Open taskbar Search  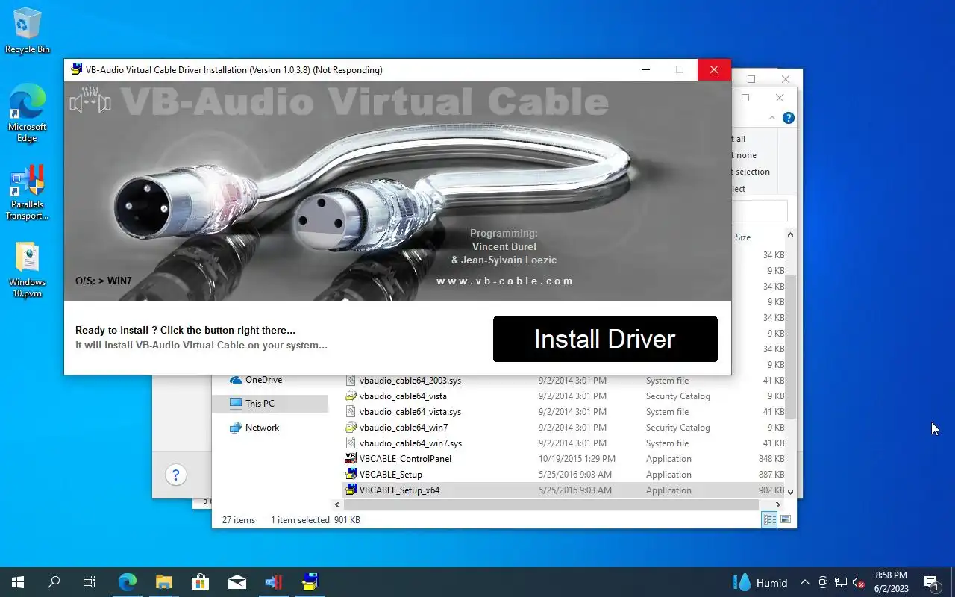point(54,582)
